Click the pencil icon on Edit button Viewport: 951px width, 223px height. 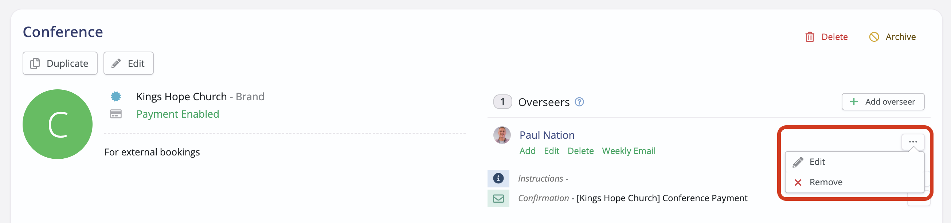coord(116,63)
